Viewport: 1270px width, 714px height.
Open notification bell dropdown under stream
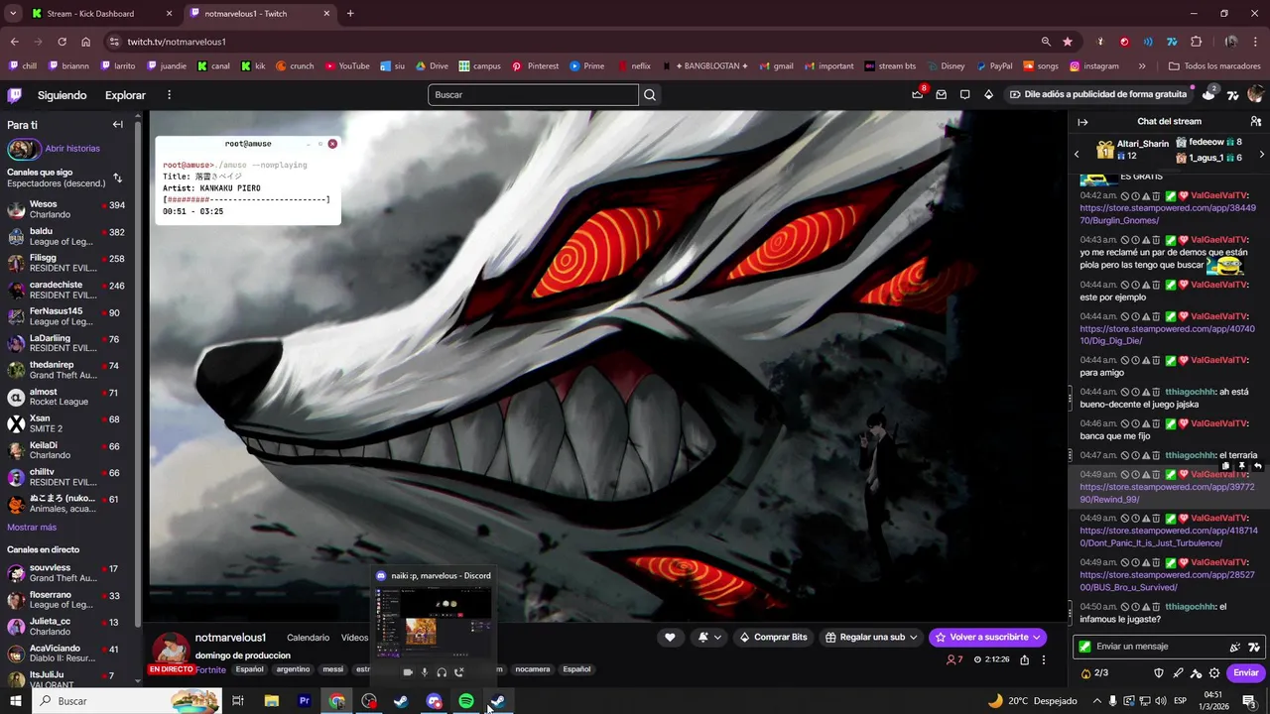click(x=709, y=638)
